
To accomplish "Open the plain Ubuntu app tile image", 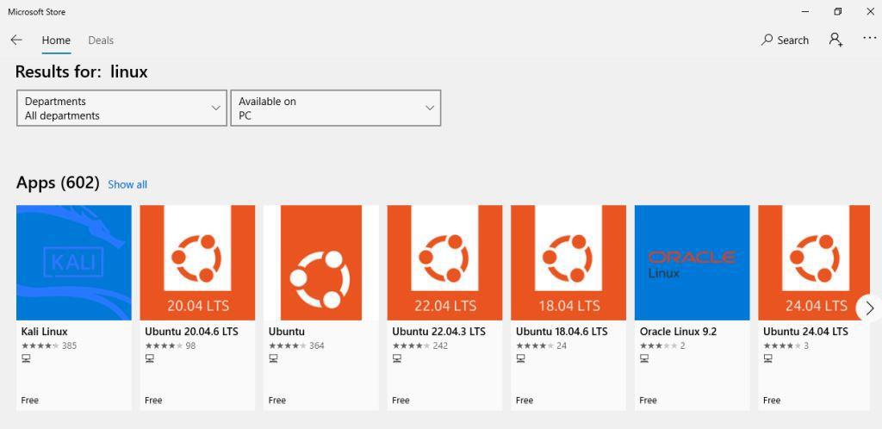I will [x=321, y=263].
